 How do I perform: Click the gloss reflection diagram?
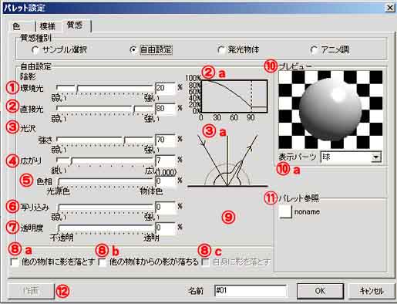point(227,160)
